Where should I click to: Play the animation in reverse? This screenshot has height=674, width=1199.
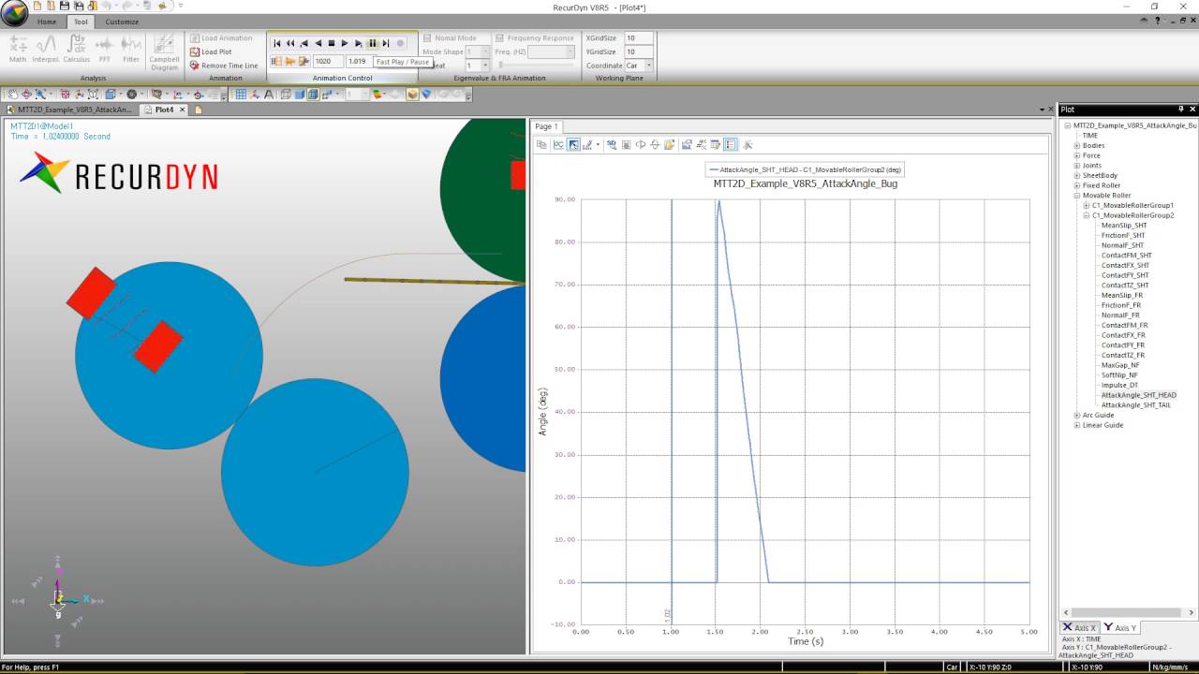(318, 43)
